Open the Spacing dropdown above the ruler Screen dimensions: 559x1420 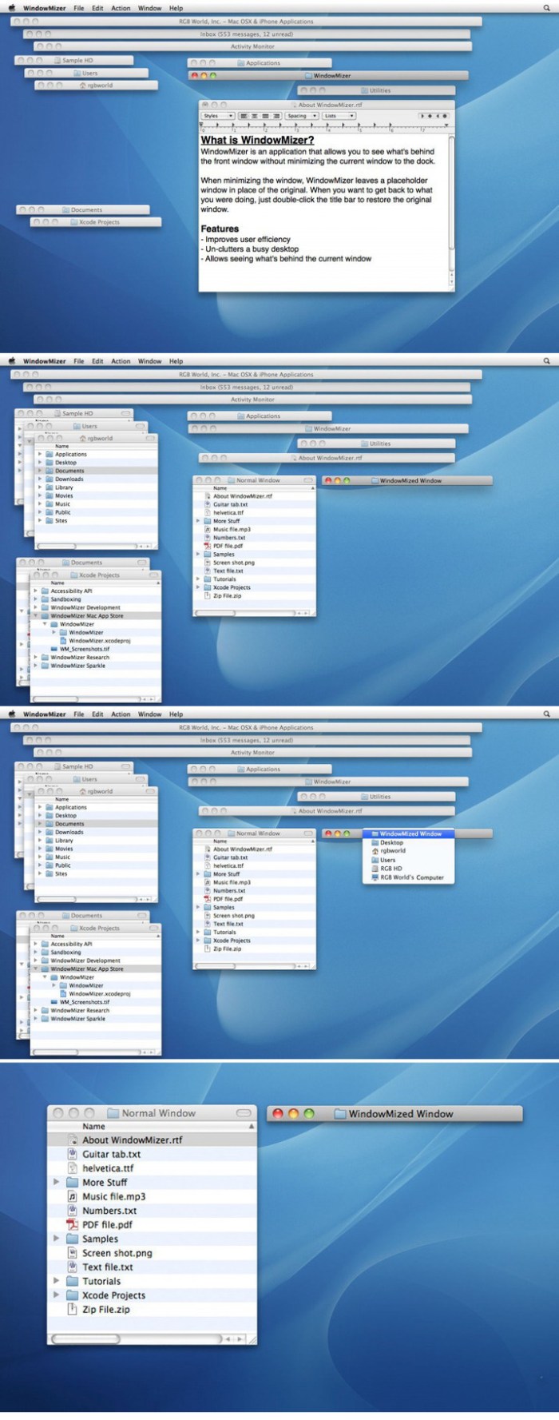302,116
